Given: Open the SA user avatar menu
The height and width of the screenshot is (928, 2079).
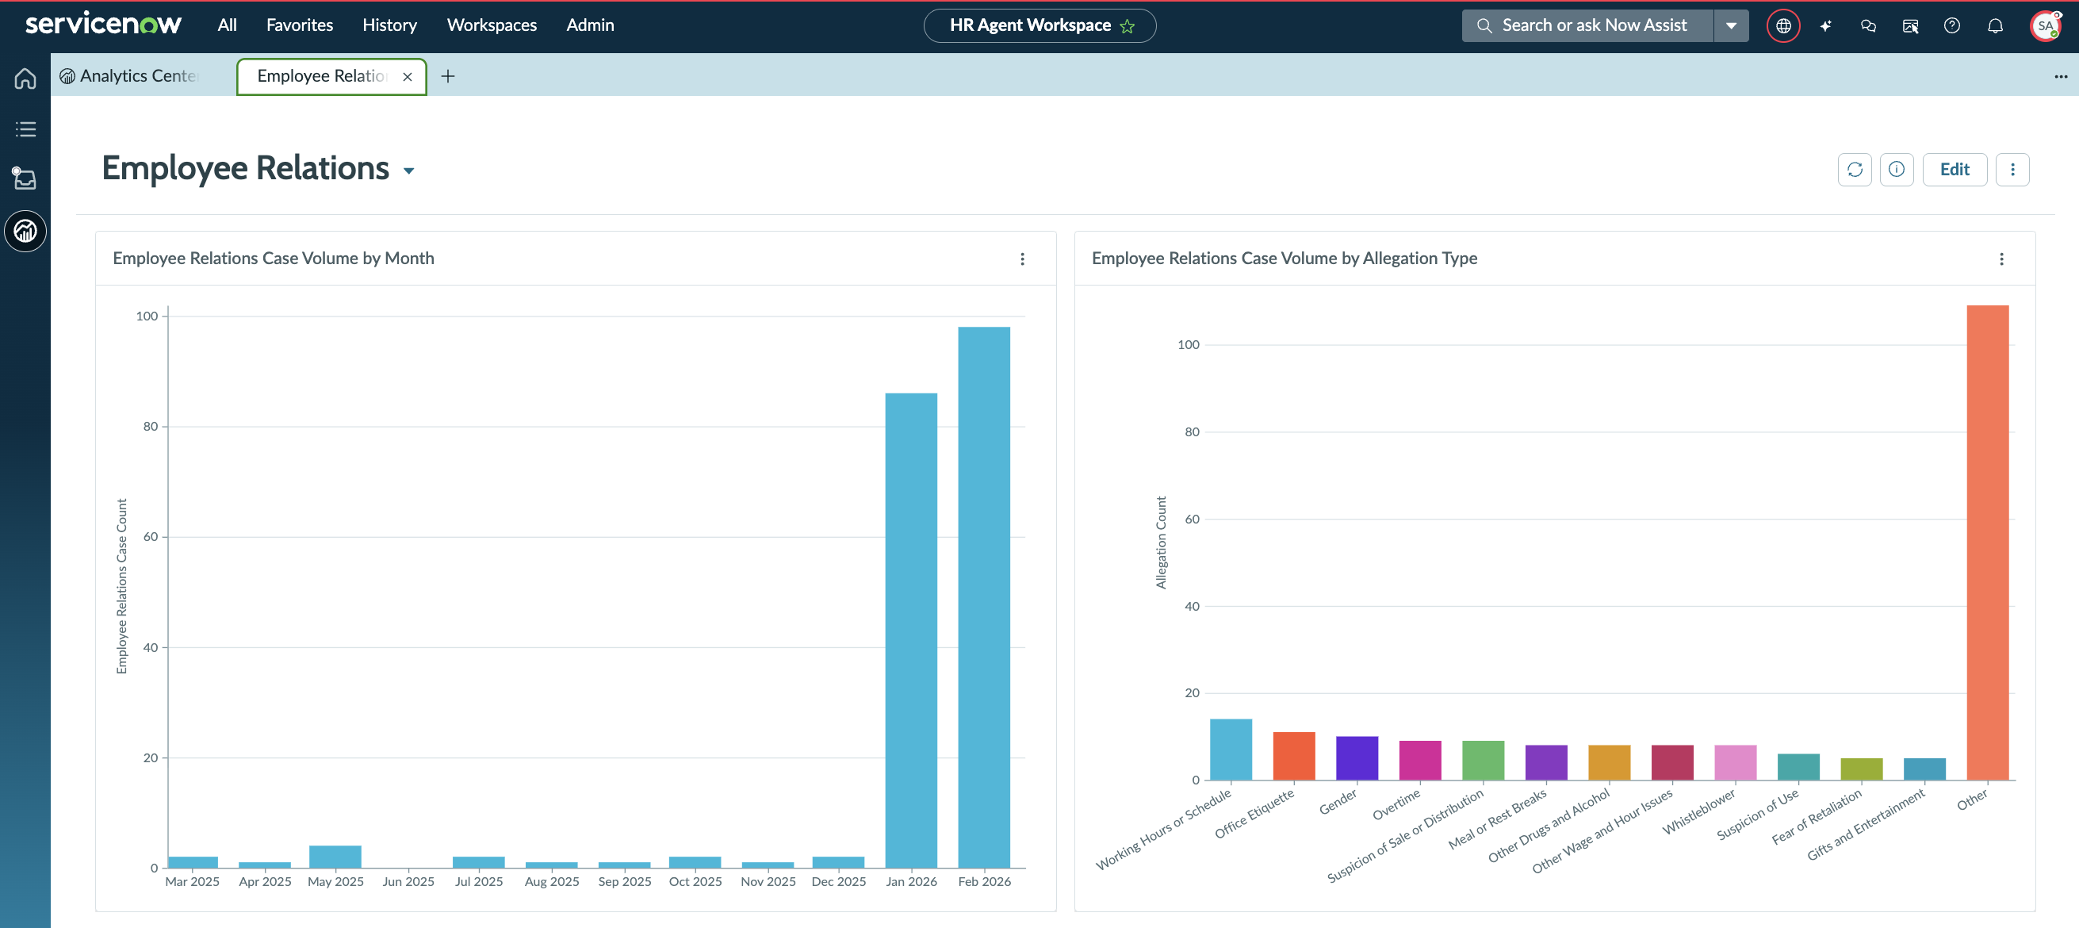Looking at the screenshot, I should (x=2045, y=26).
